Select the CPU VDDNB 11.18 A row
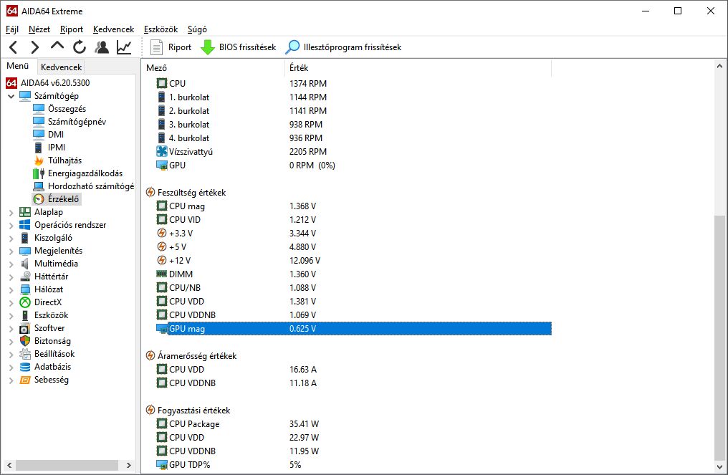The image size is (728, 475). tap(354, 383)
